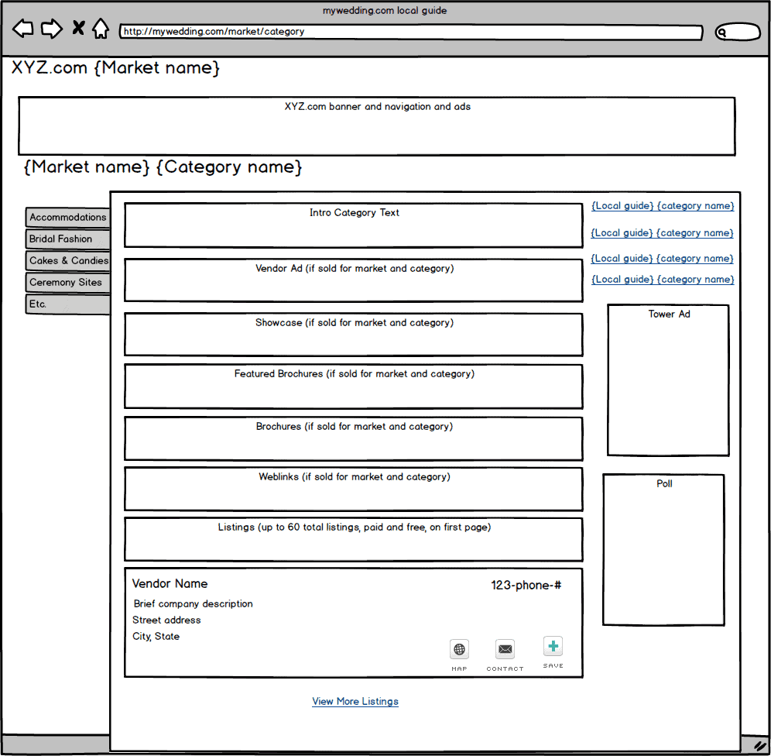Click the browser search box magnifier
This screenshot has height=756, width=771.
[x=723, y=33]
